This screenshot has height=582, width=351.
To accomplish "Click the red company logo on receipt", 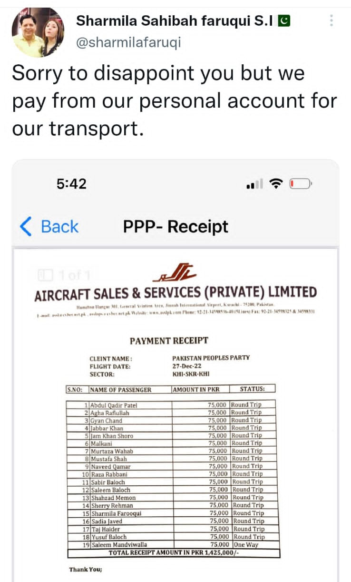I will coord(175,274).
